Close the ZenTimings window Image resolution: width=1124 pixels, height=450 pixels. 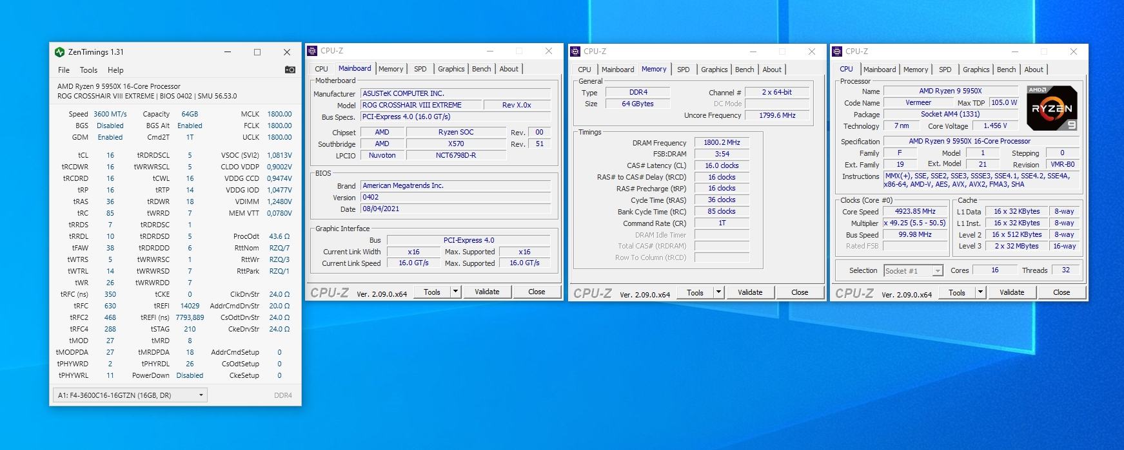[287, 52]
